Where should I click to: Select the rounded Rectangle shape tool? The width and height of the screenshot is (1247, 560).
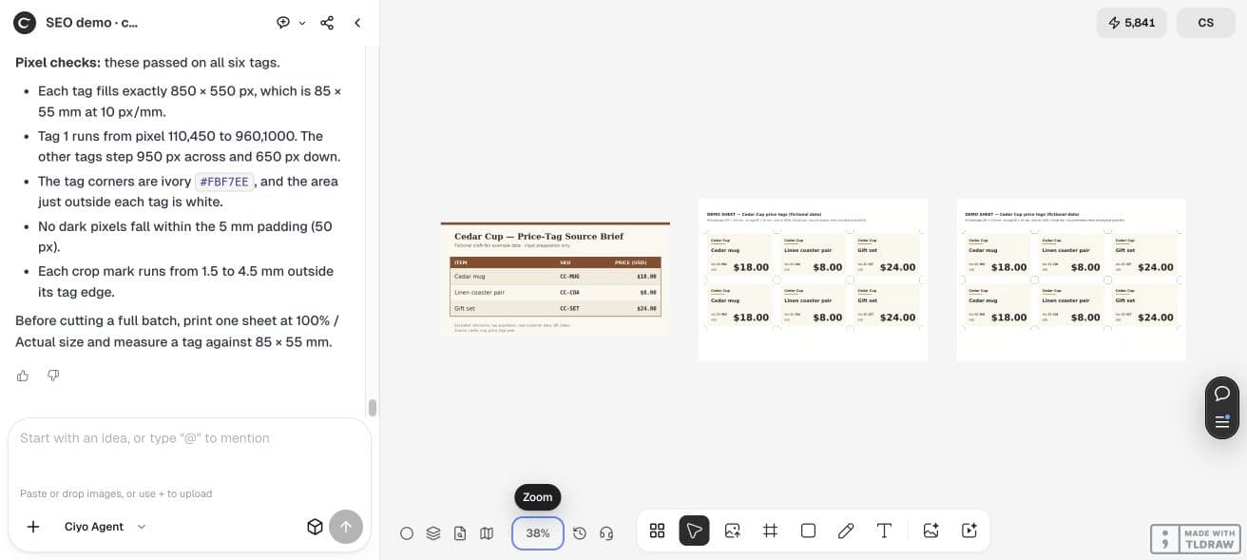click(809, 531)
